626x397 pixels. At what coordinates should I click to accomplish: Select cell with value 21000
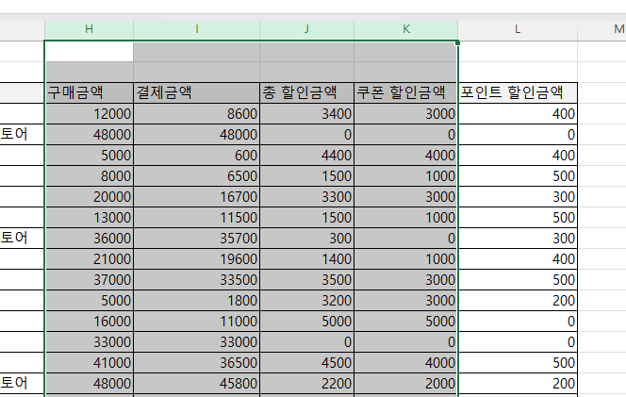pyautogui.click(x=90, y=259)
